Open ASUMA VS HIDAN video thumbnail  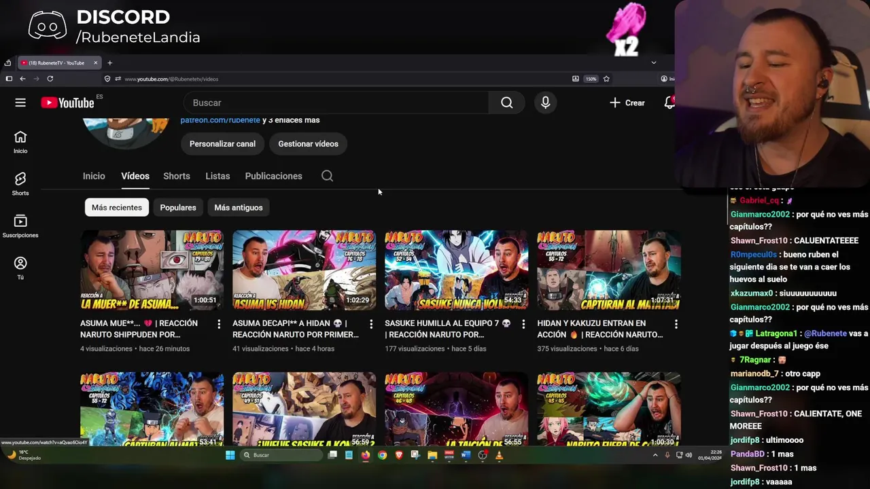(x=304, y=270)
